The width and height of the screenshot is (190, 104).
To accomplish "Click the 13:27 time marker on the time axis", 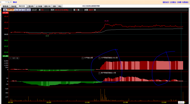I will (x=181, y=102).
